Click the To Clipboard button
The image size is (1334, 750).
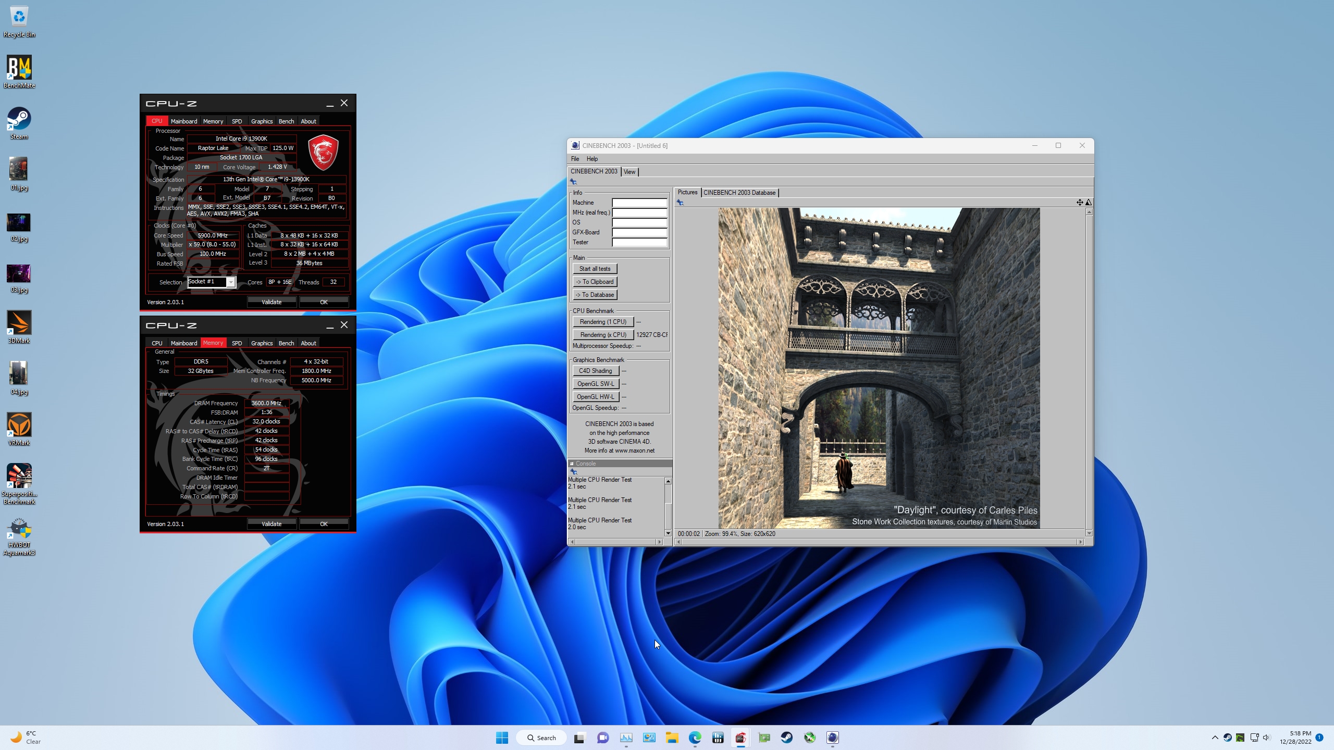595,282
